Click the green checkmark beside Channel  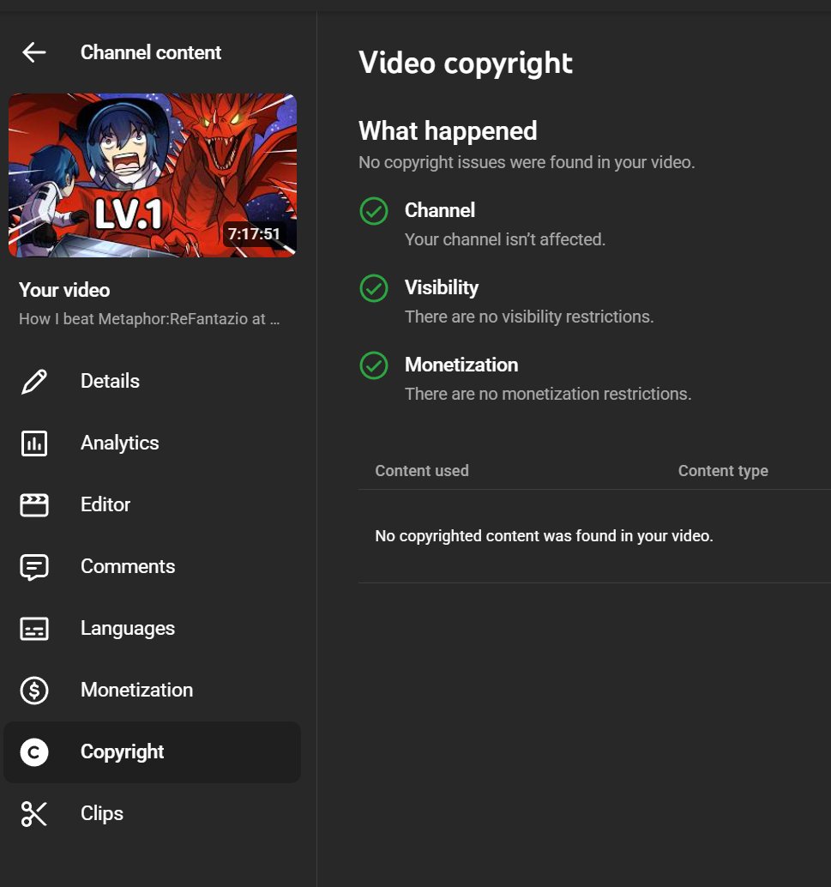374,211
